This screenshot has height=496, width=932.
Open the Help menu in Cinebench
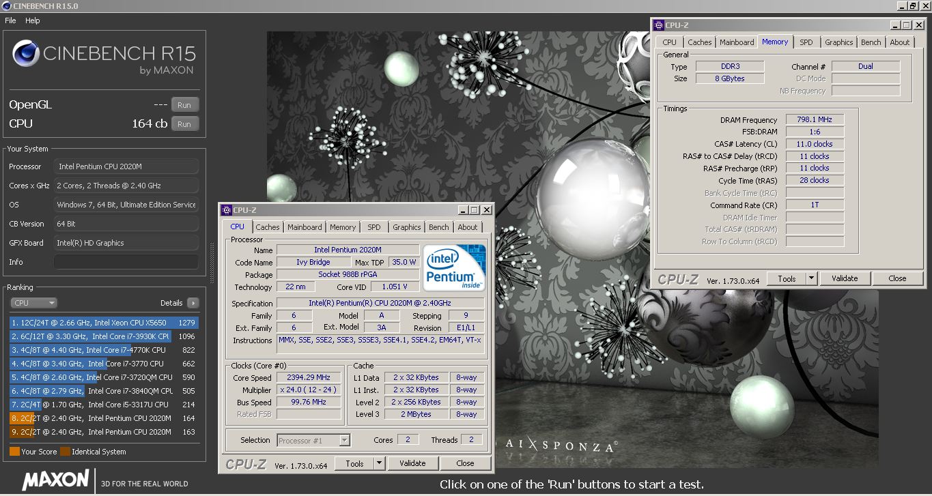(33, 20)
